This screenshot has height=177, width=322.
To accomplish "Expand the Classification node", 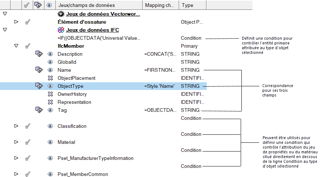I will (x=16, y=126).
